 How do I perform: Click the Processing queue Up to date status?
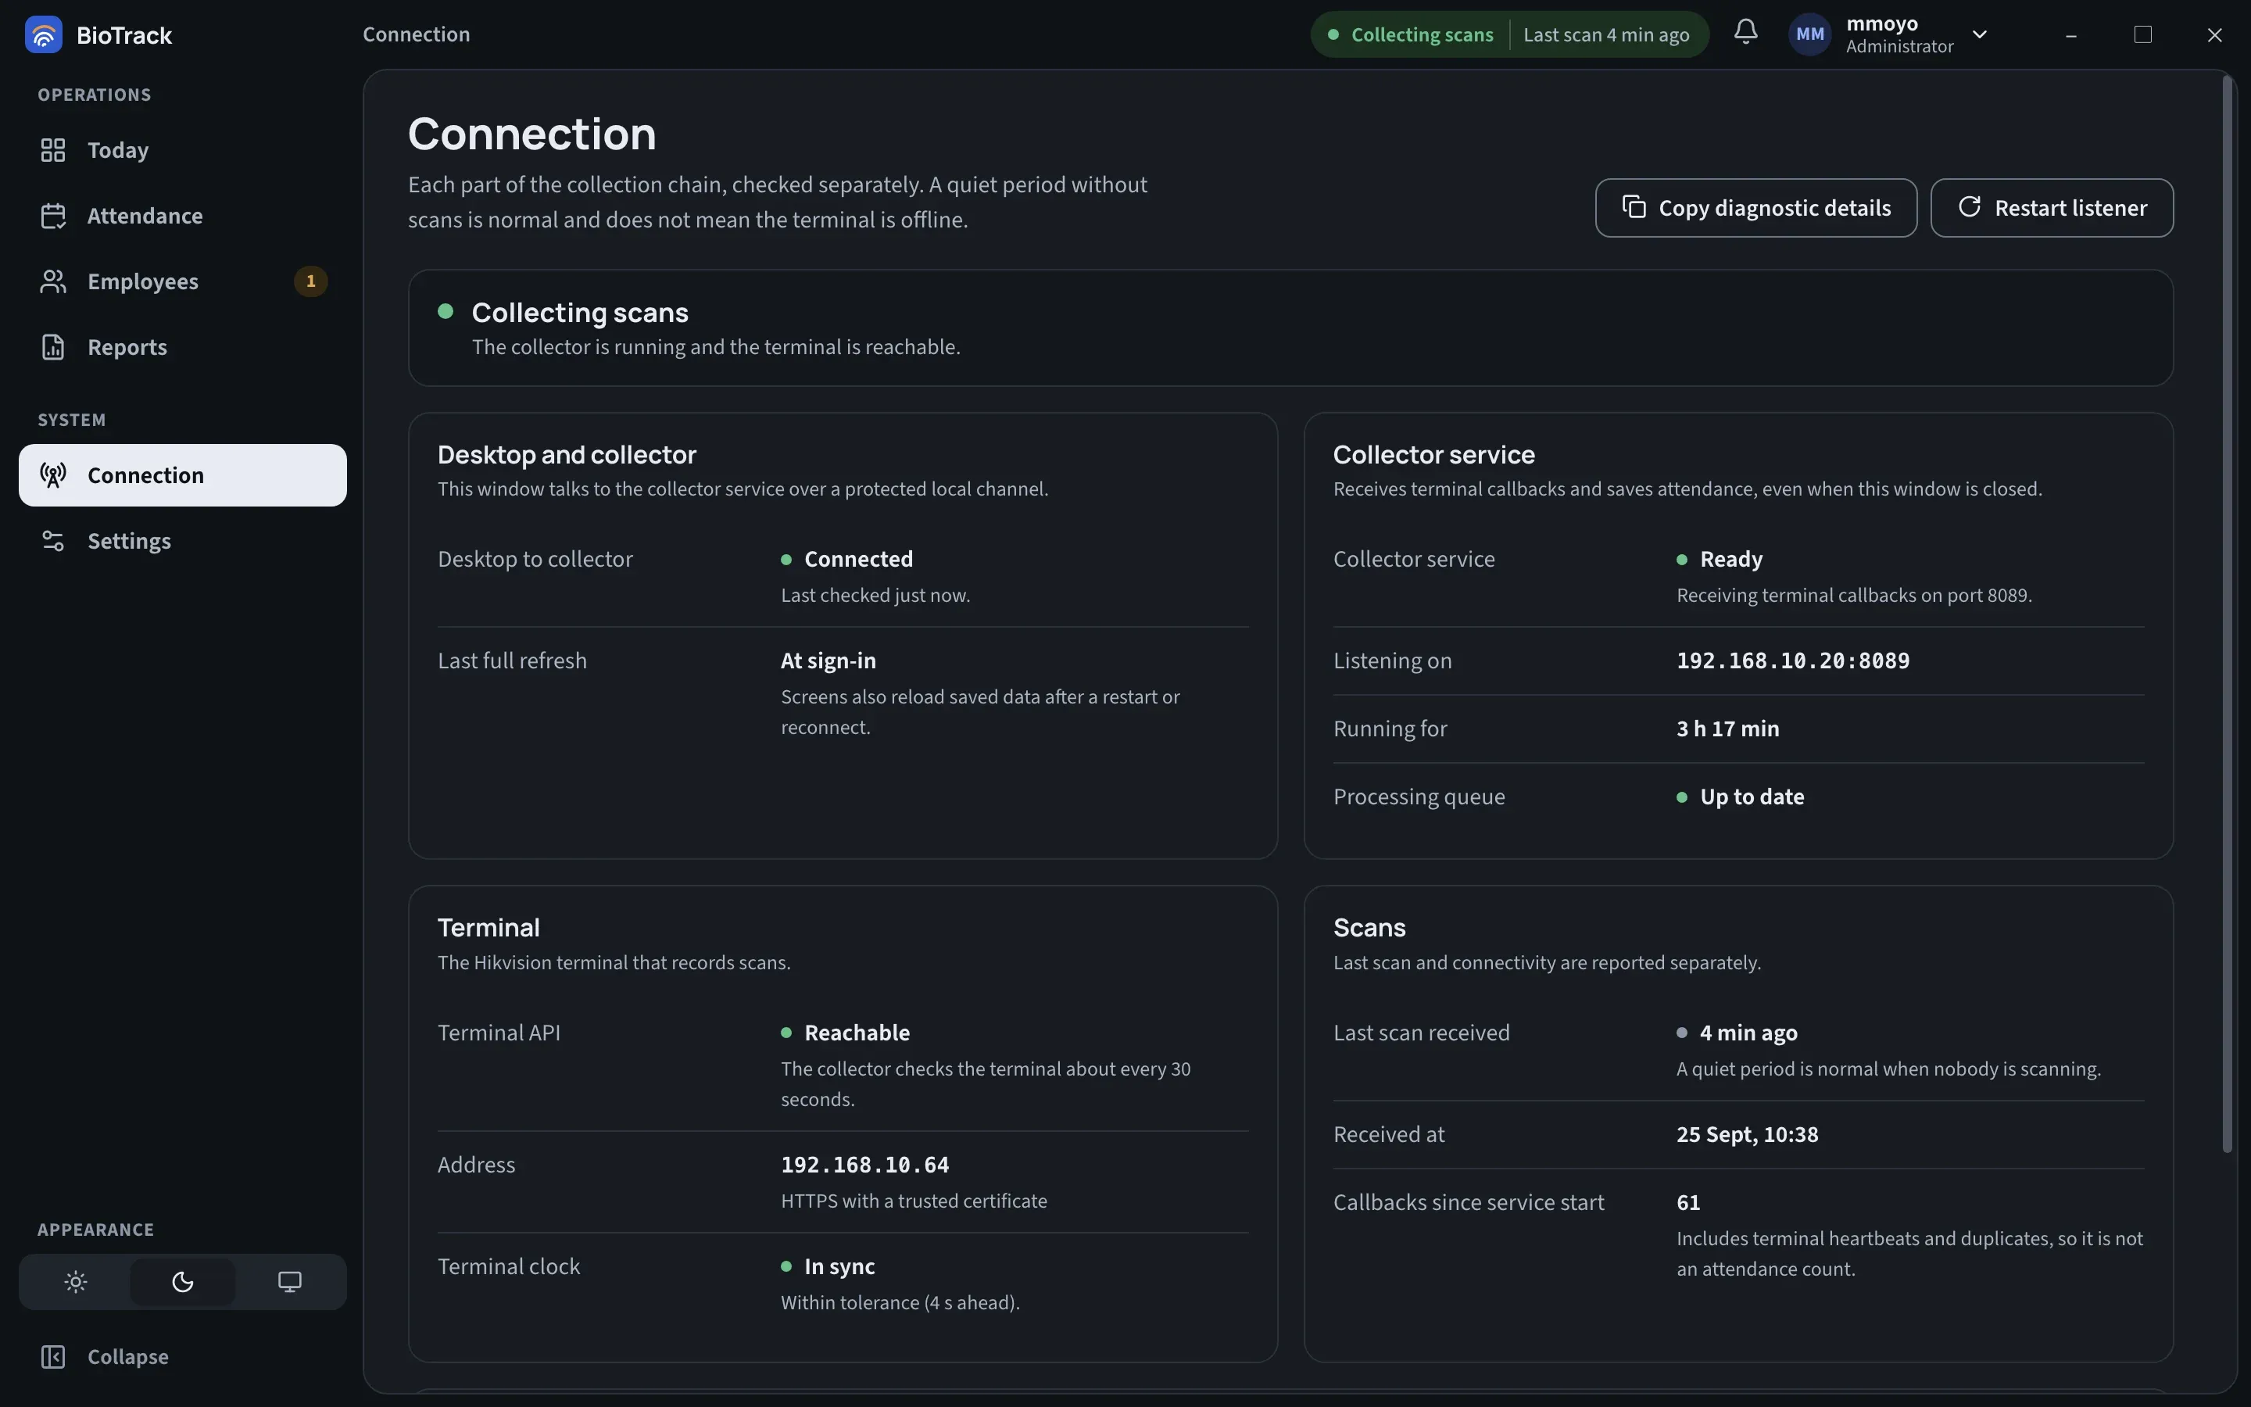point(1741,797)
